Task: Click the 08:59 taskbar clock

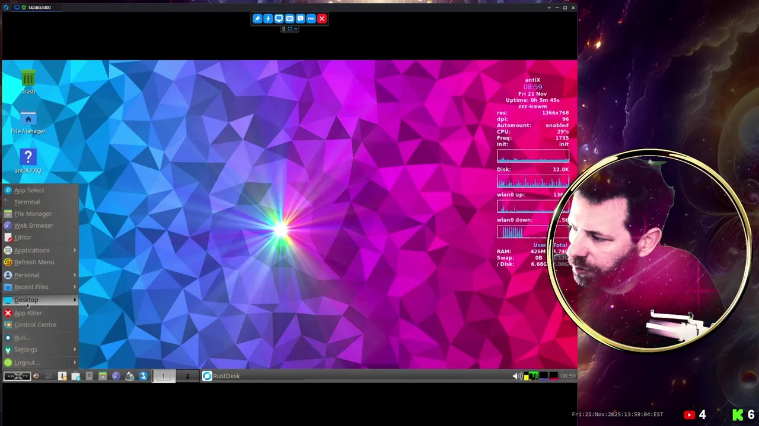Action: 567,376
